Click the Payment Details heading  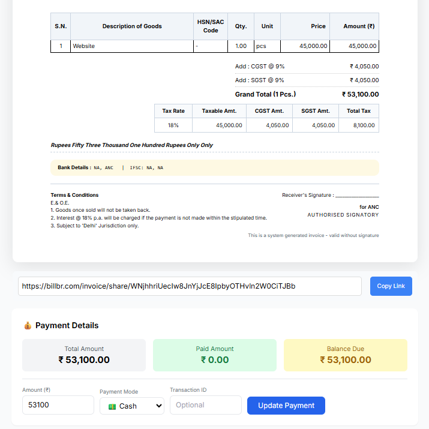67,325
